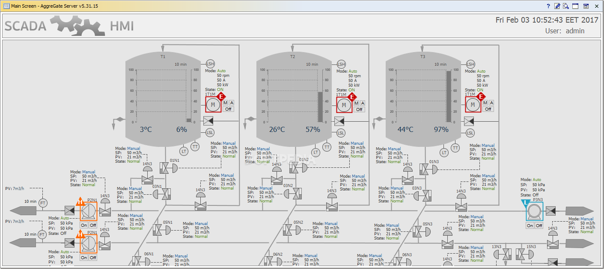Select valve 06N1
Screen dimensions: 604x269
coord(142,261)
